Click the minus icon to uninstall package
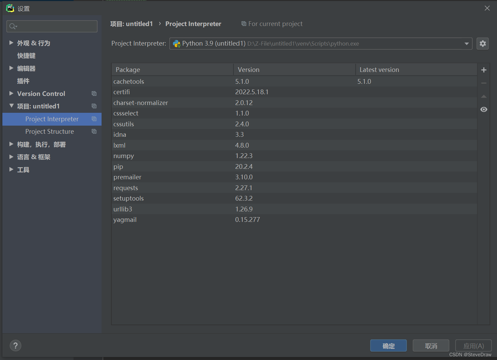The height and width of the screenshot is (360, 497). point(484,83)
